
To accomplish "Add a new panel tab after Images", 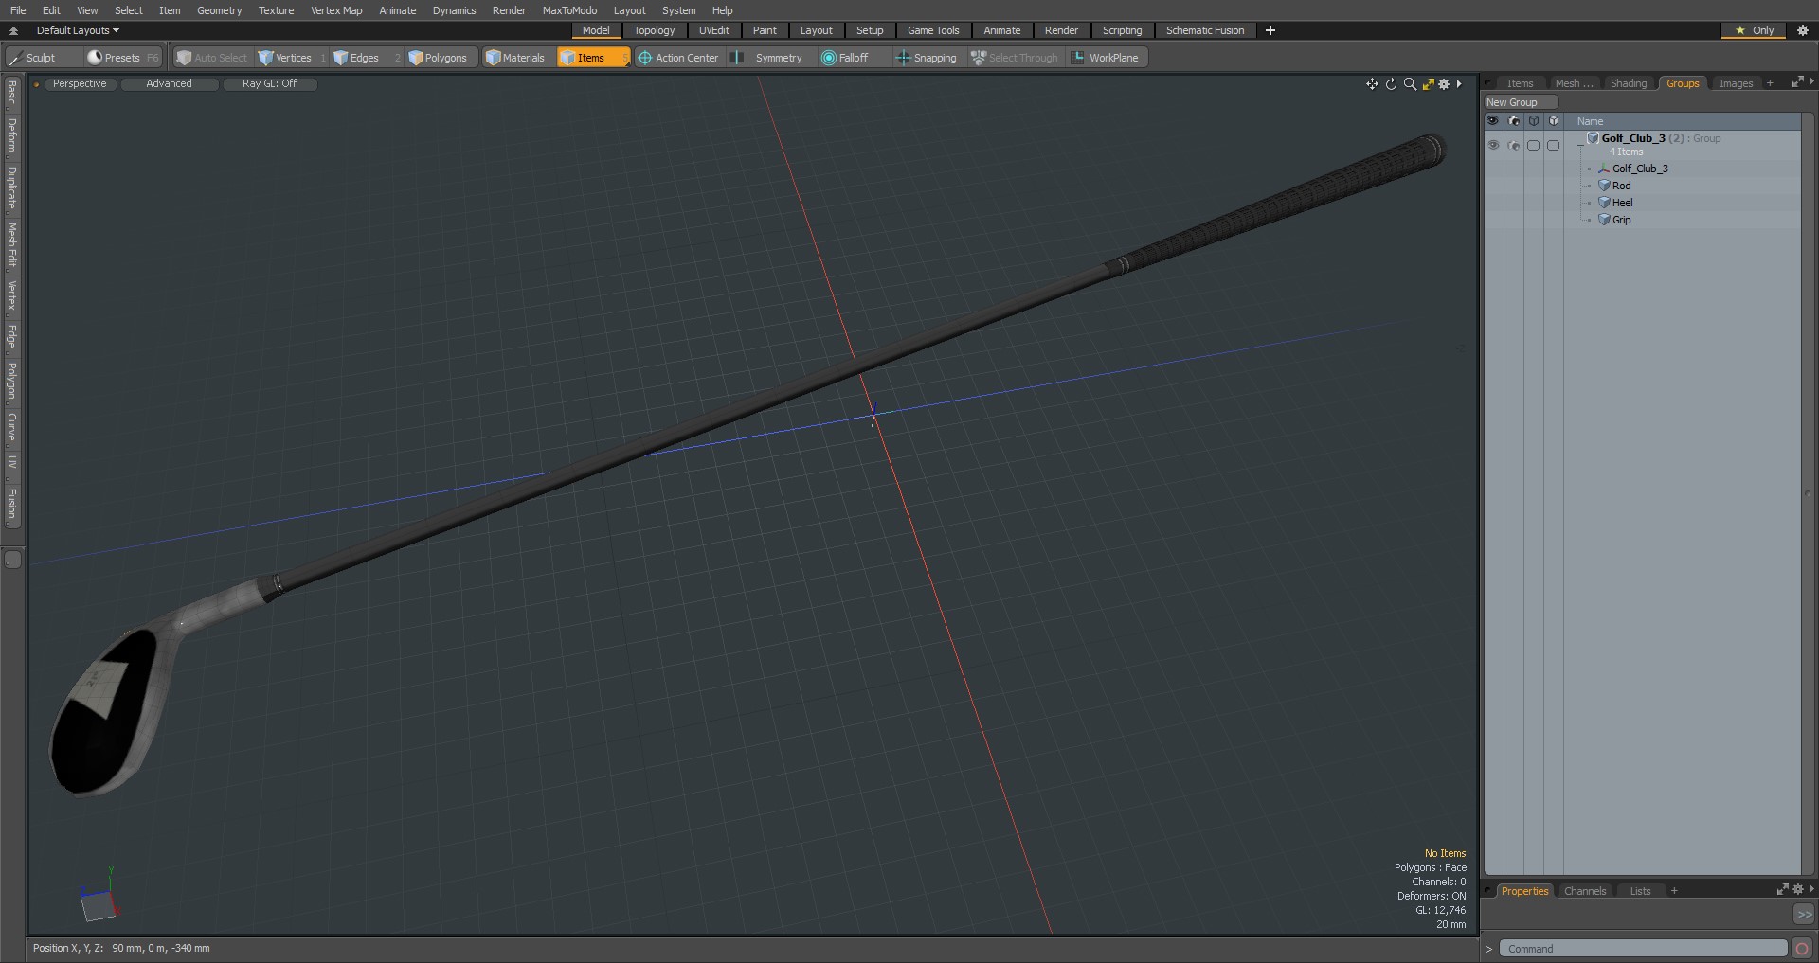I will (x=1770, y=83).
